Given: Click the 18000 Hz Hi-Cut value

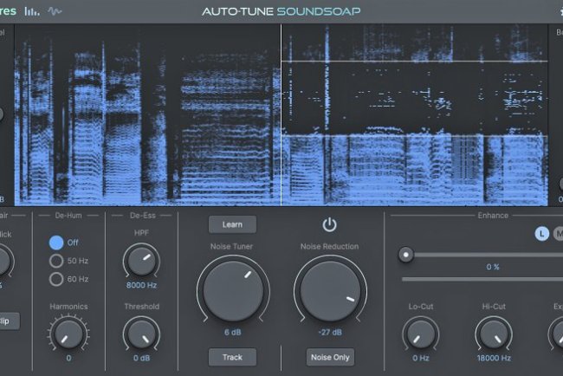Looking at the screenshot, I should pos(494,358).
